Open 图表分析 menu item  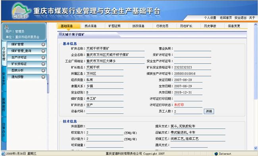tap(27, 70)
